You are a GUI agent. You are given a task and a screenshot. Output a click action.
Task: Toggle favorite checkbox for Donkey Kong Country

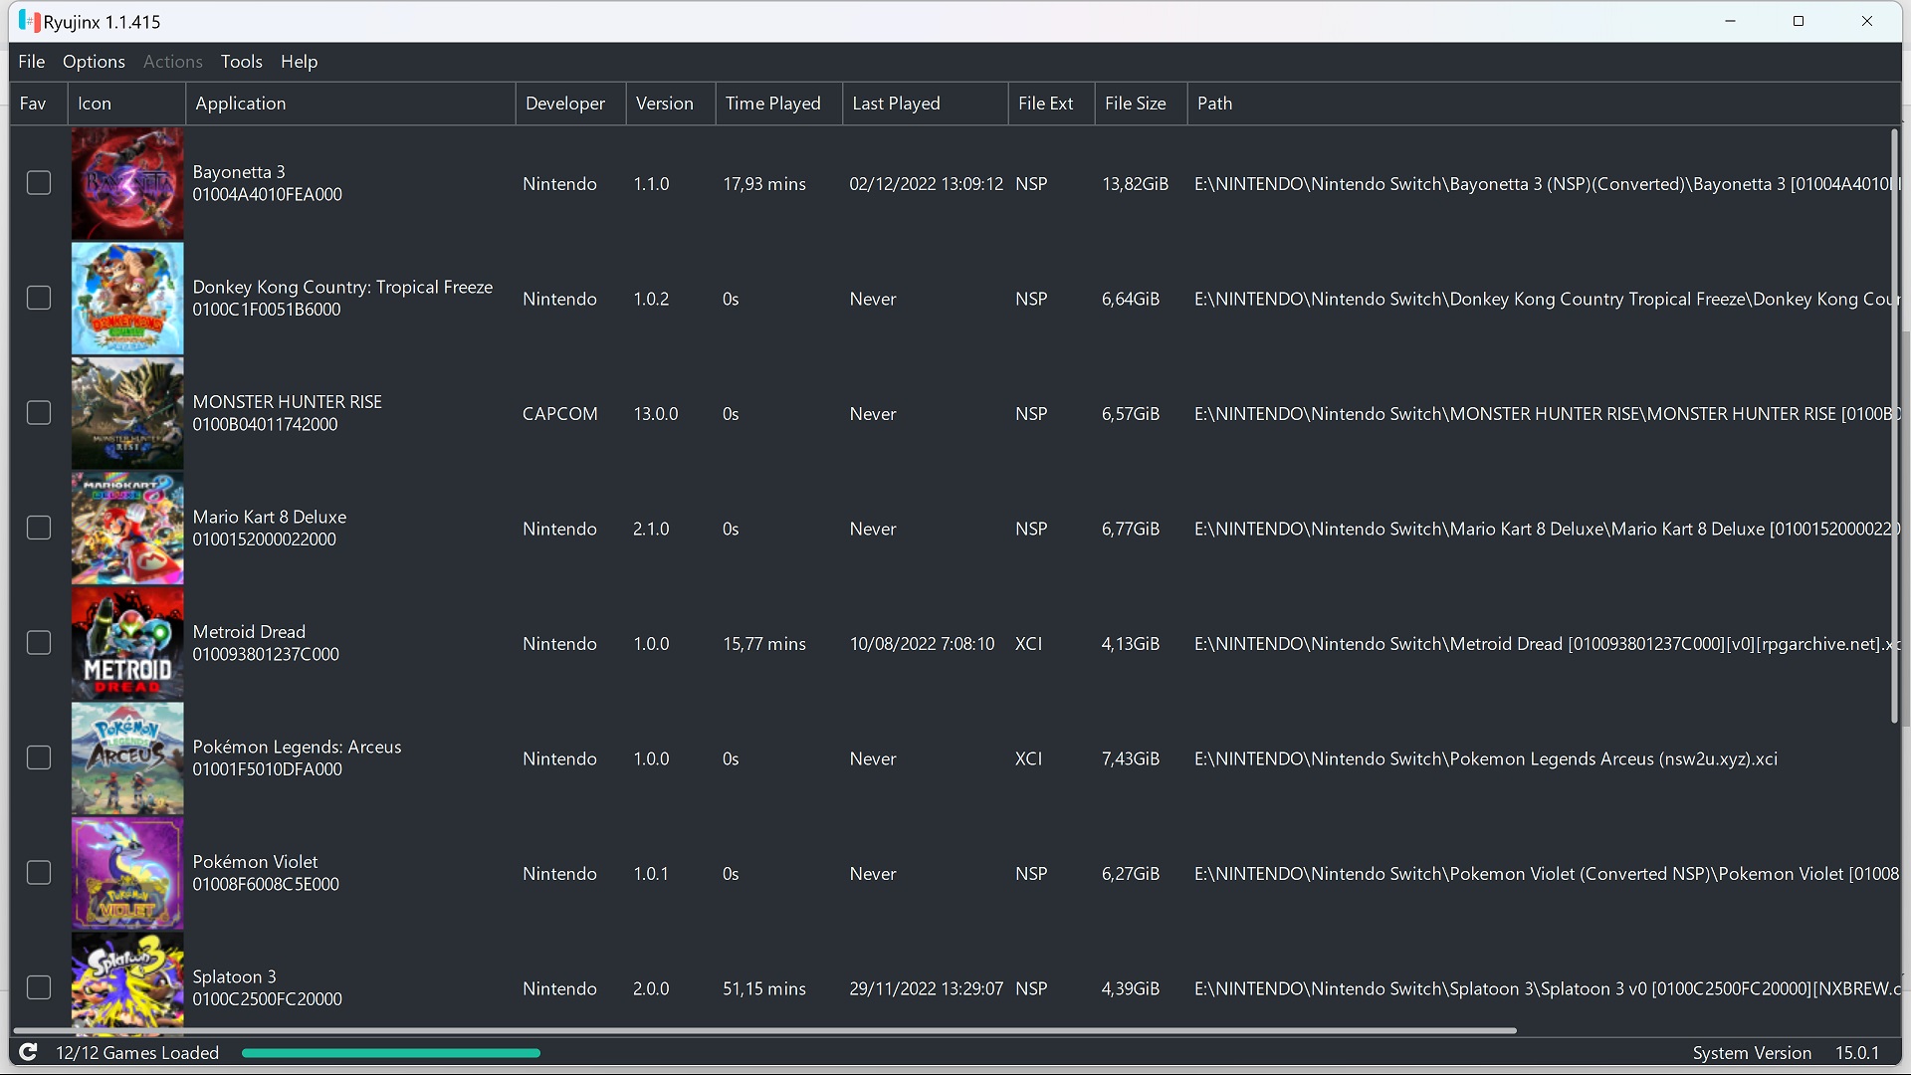click(39, 298)
